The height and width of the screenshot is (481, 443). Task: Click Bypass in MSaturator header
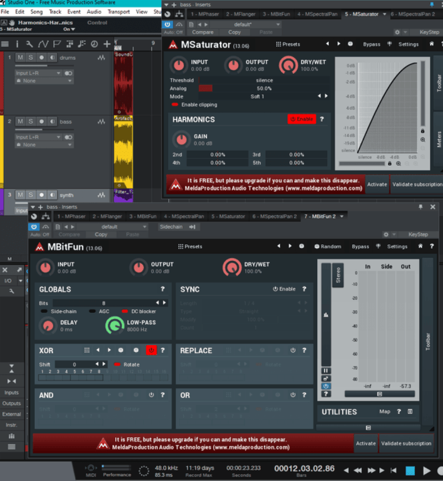click(x=372, y=44)
